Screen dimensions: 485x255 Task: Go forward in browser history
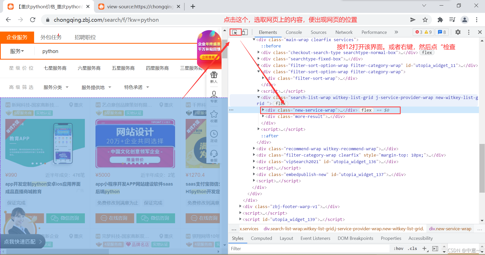[x=20, y=20]
